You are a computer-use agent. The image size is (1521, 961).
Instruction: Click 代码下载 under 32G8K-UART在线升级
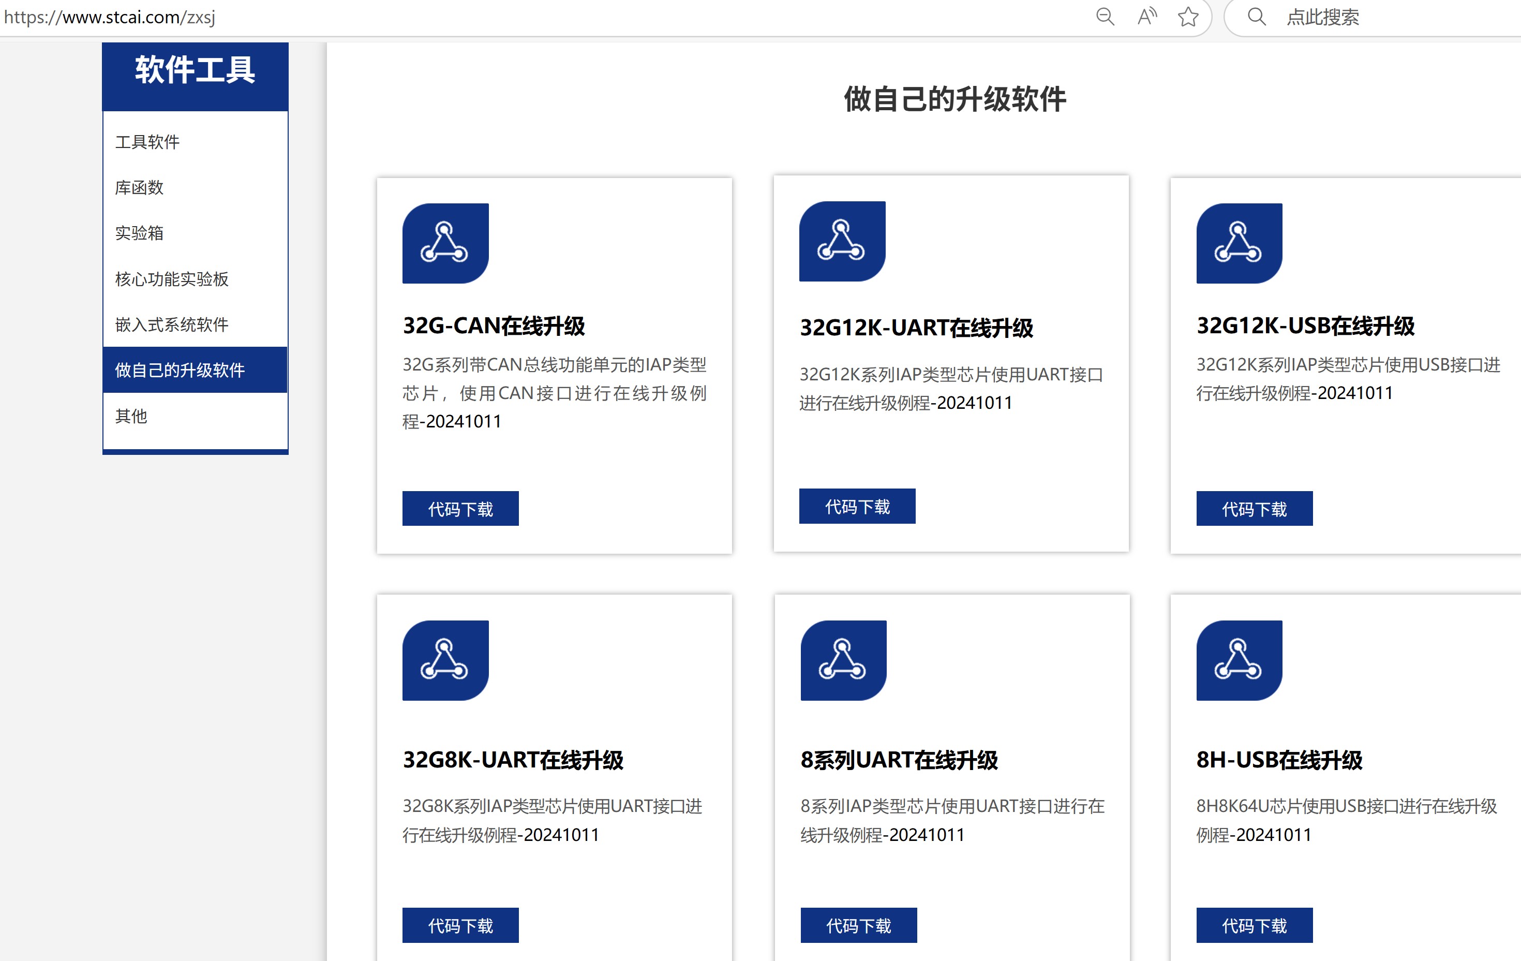click(x=460, y=926)
